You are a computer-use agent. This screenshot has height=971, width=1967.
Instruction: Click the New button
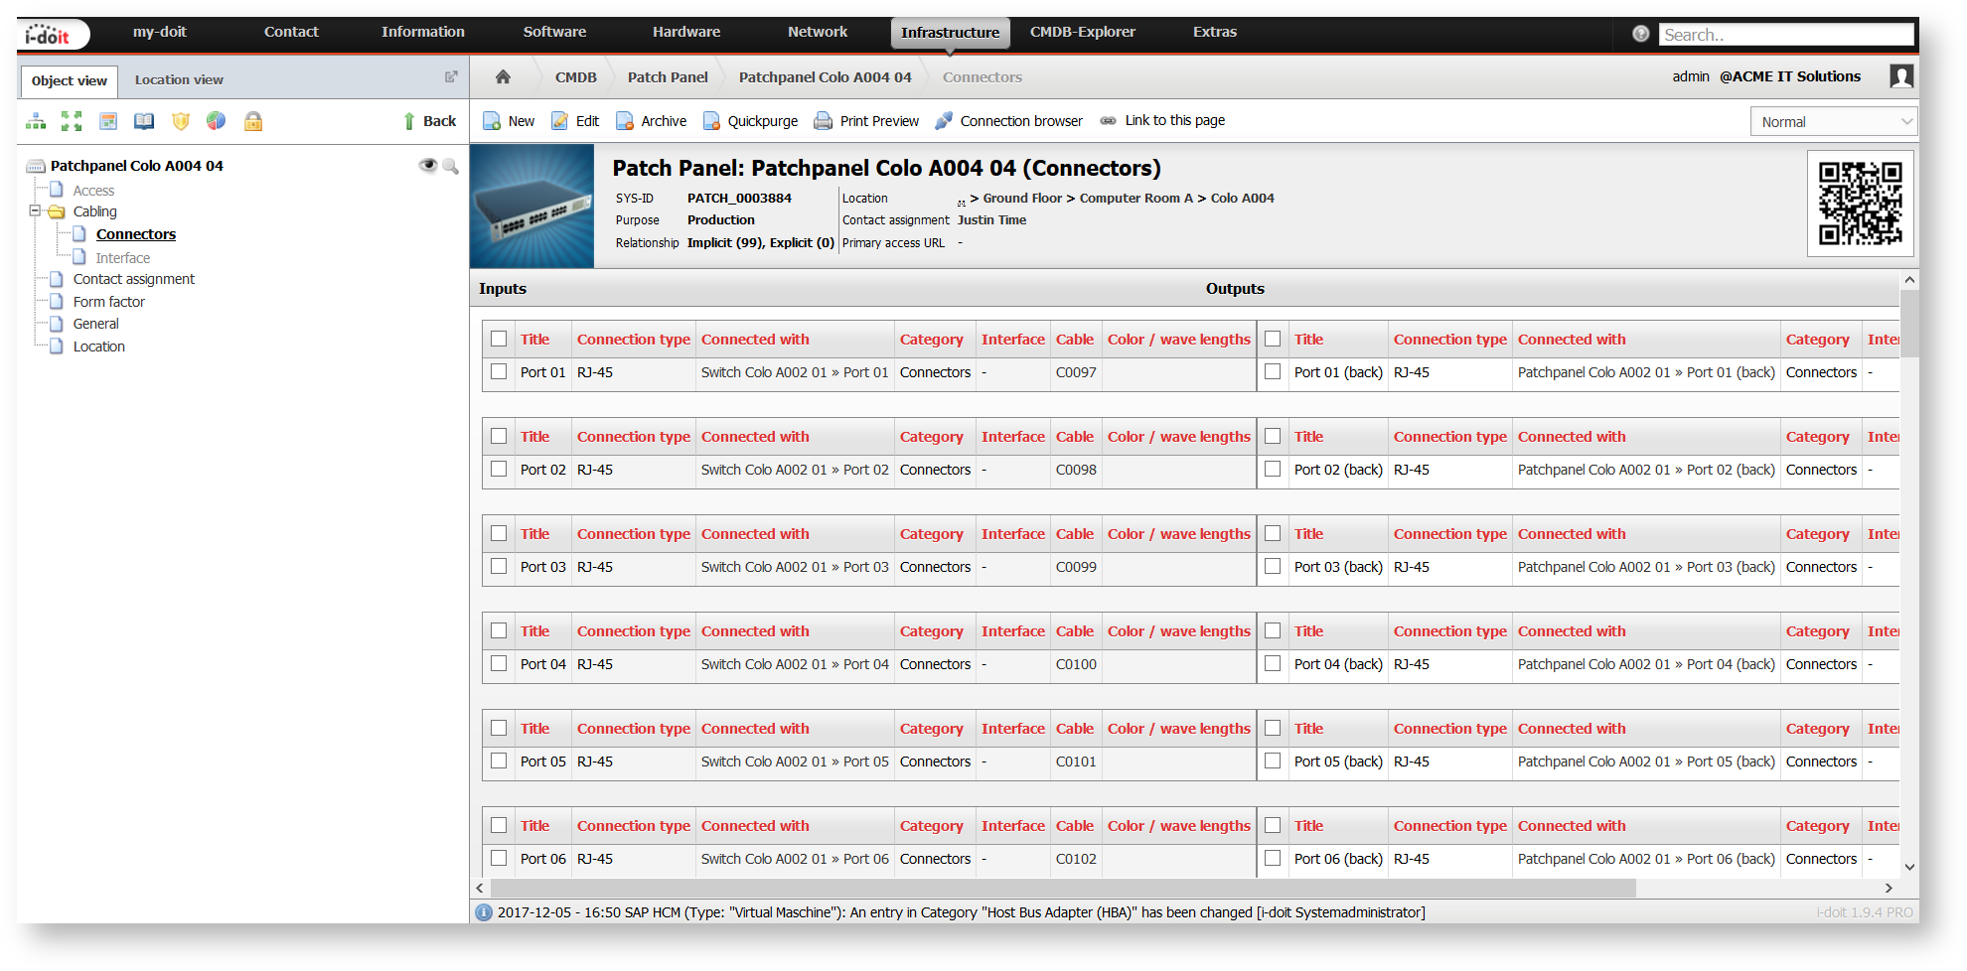point(509,121)
